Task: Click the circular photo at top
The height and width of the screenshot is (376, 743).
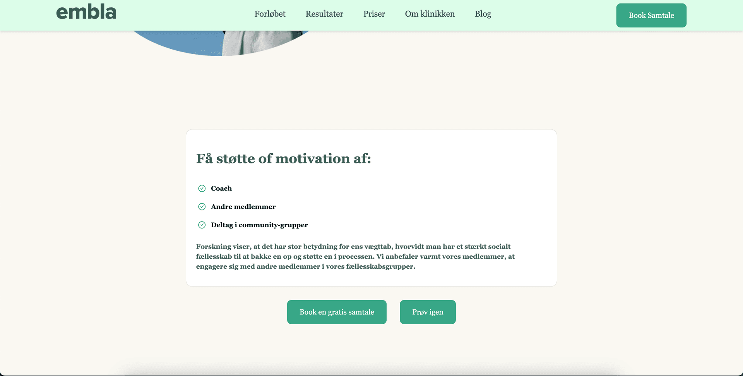Action: pos(221,43)
